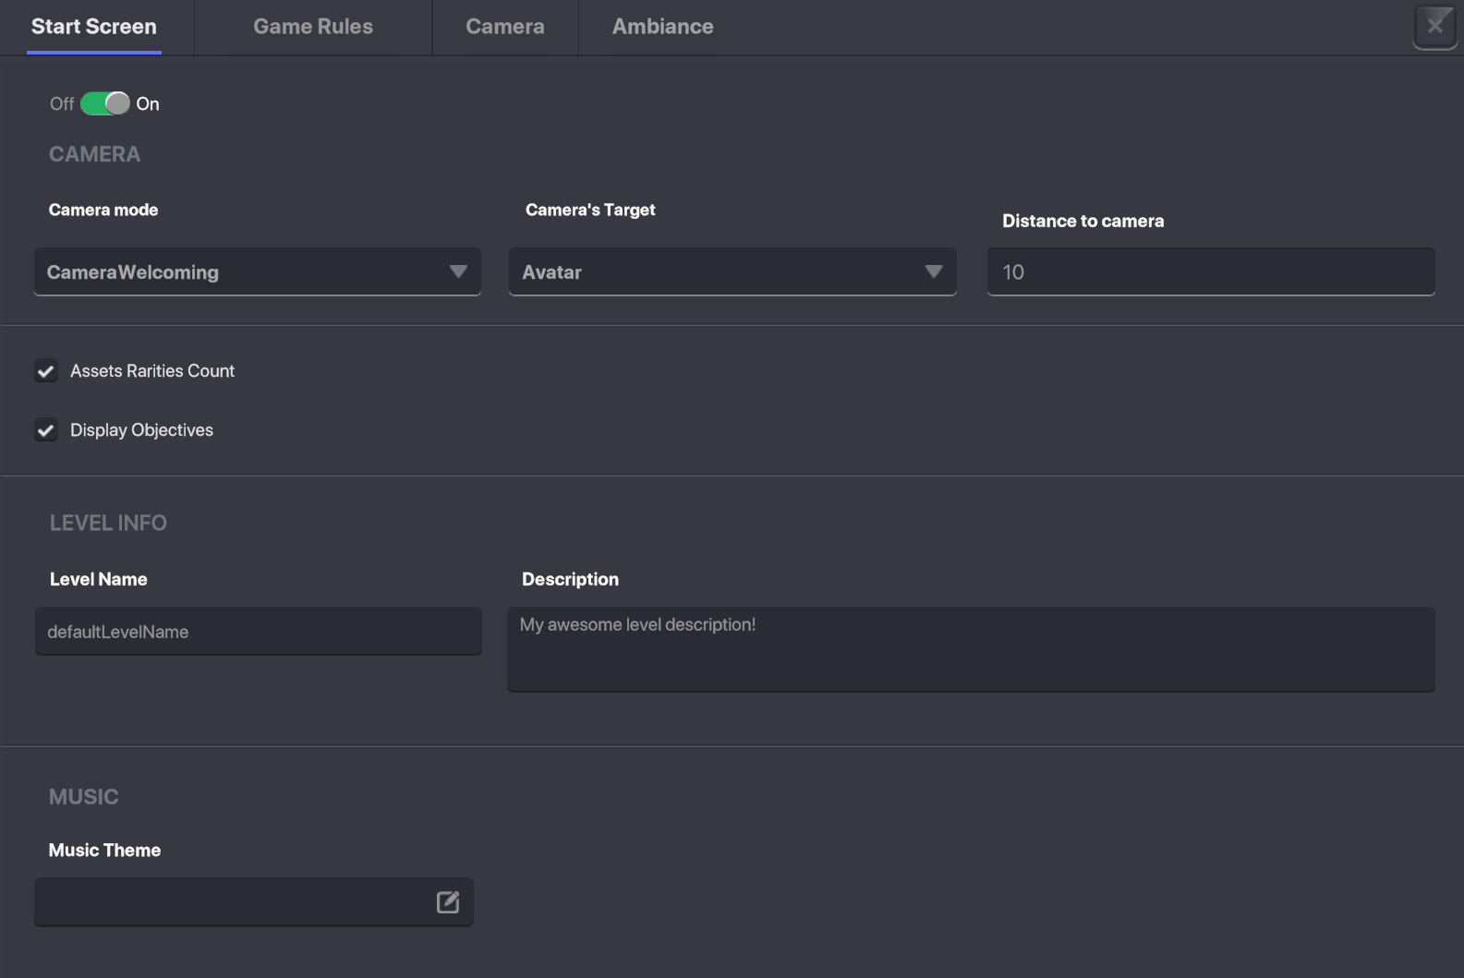Open the Camera tab
This screenshot has height=978, width=1464.
[x=504, y=27]
